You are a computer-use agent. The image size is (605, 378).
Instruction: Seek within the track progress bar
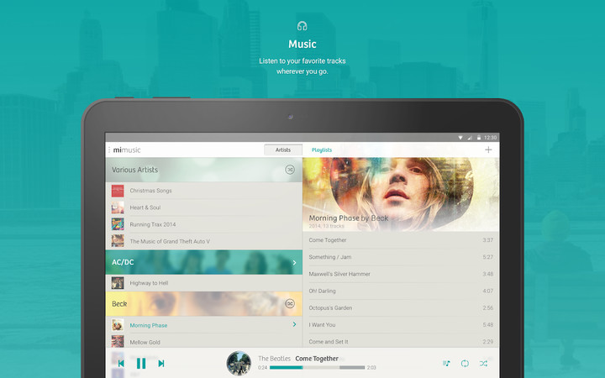click(x=317, y=367)
